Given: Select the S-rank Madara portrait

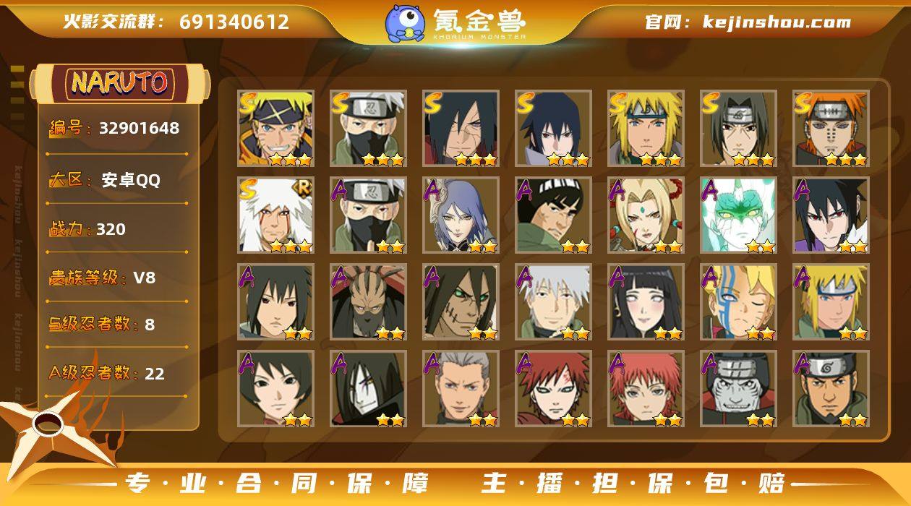Looking at the screenshot, I should [461, 129].
